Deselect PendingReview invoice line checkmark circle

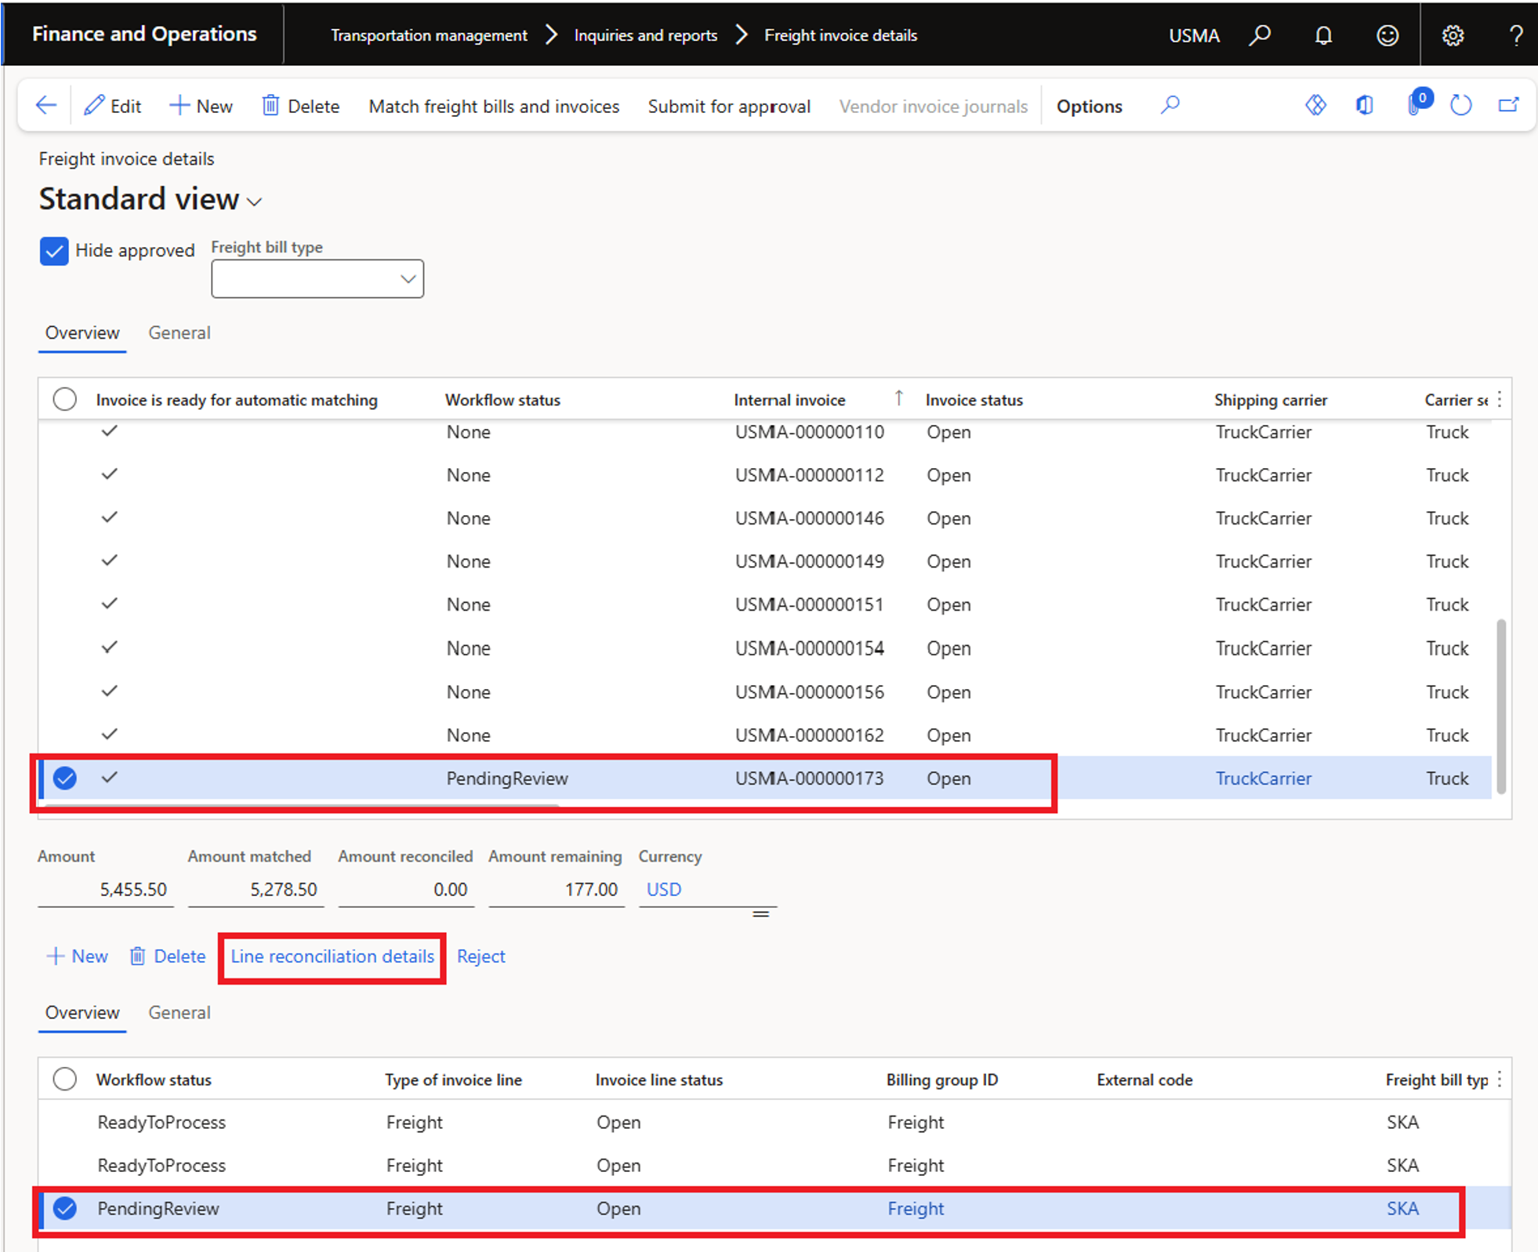pyautogui.click(x=65, y=1208)
